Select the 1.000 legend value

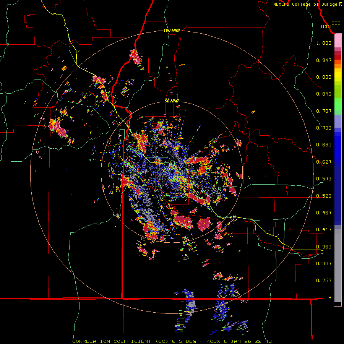[324, 43]
